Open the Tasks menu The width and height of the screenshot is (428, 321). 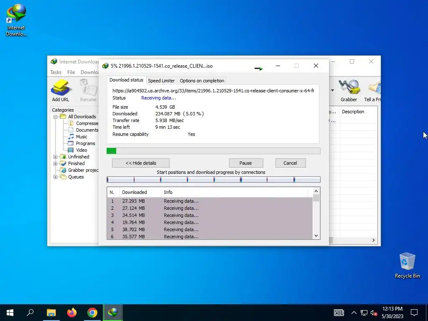[56, 72]
